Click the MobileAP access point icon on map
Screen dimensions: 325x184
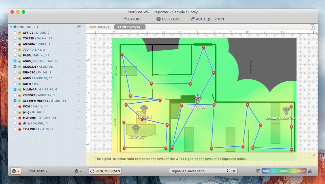coord(198,100)
